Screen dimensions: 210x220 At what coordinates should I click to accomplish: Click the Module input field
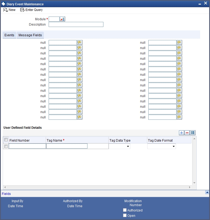(54, 19)
